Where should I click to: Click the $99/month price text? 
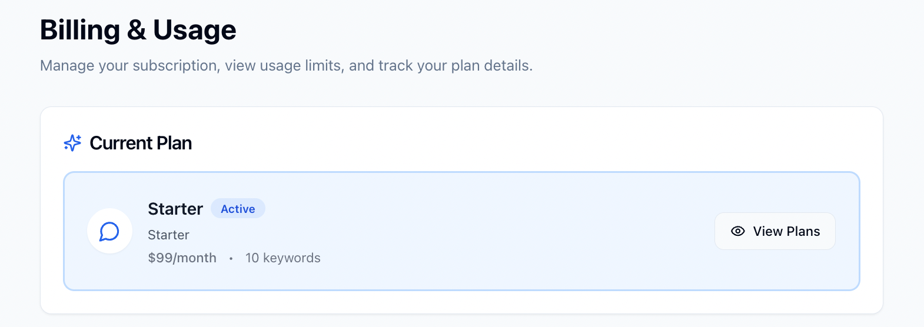pos(182,258)
